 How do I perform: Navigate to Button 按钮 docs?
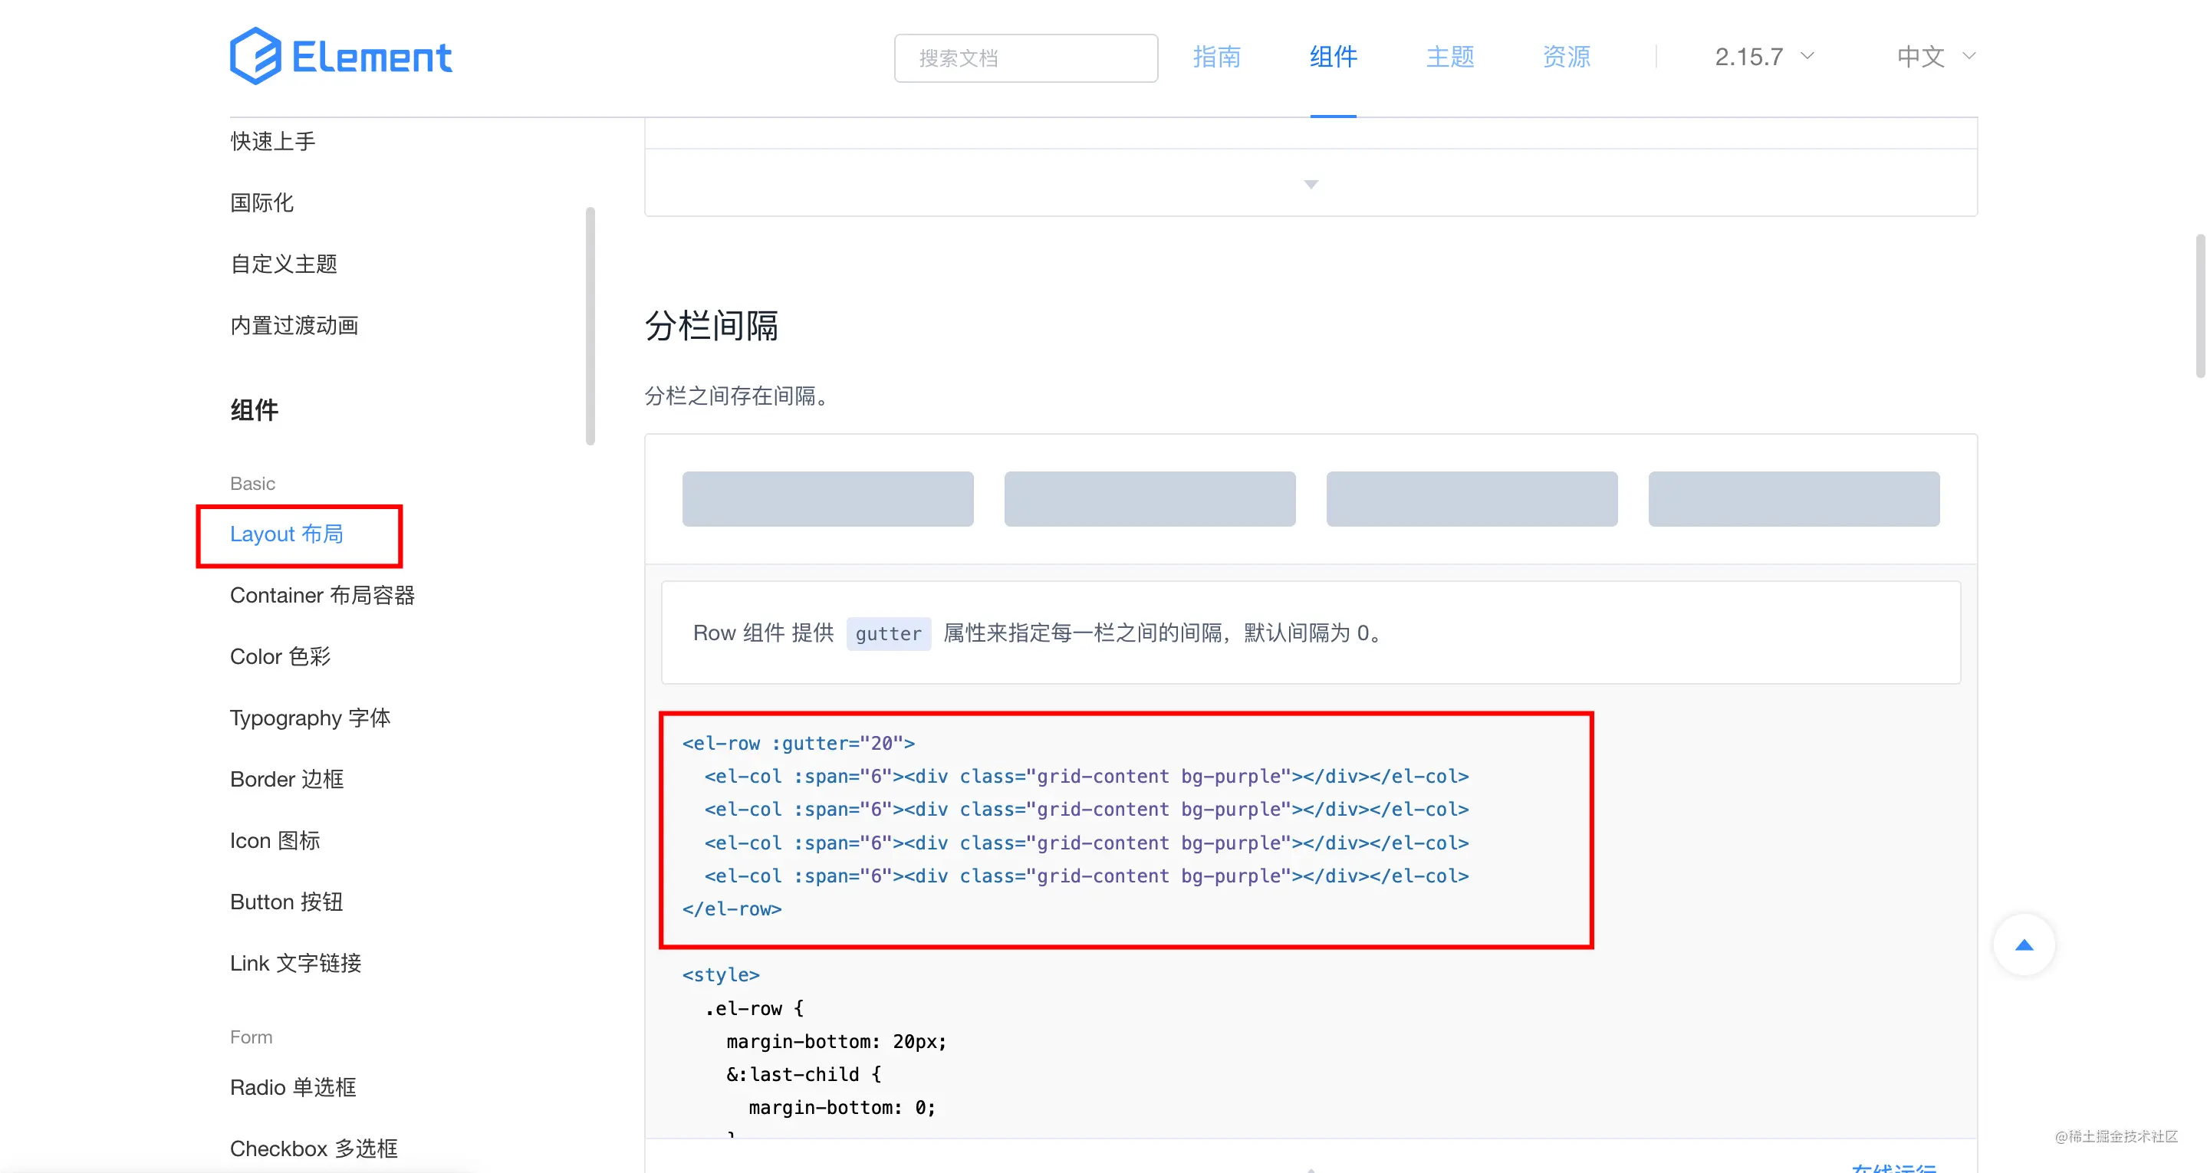286,902
